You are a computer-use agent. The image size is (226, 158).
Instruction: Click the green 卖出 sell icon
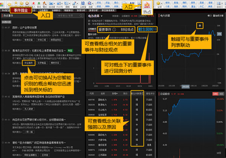tap(39, 3)
